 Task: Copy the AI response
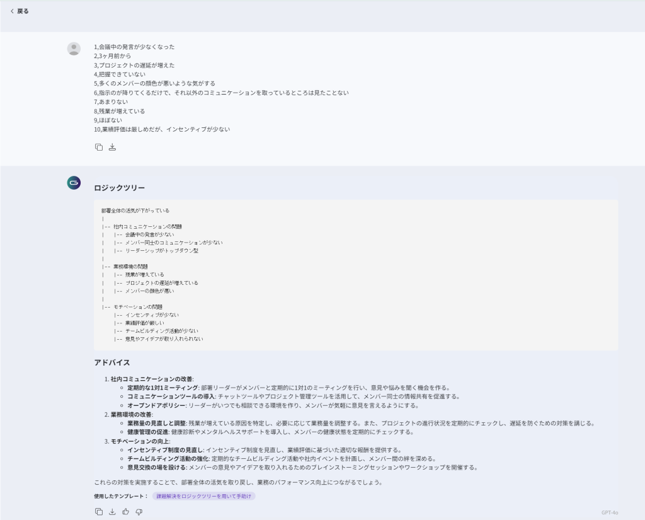99,512
